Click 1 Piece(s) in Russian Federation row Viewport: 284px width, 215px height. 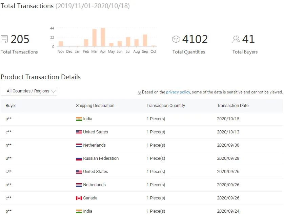156,158
